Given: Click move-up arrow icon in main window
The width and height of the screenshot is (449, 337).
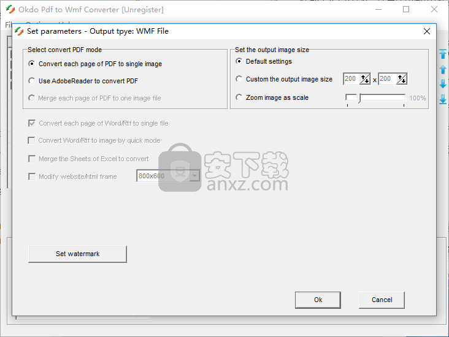Looking at the screenshot, I should click(443, 69).
